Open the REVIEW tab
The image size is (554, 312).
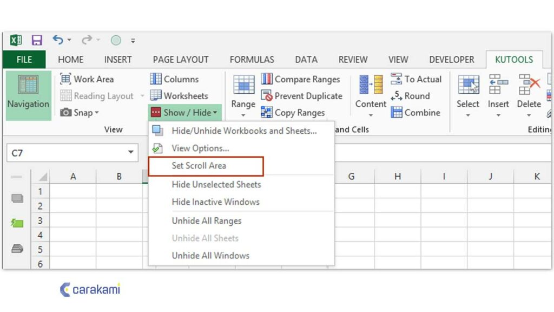353,60
